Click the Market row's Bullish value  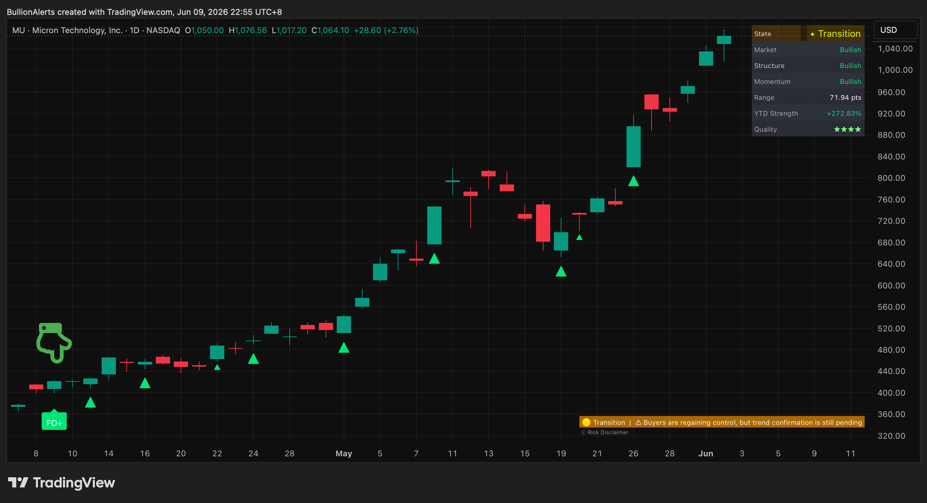[x=850, y=50]
